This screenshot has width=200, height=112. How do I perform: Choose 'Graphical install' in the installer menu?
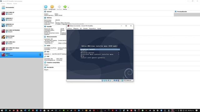tap(100, 49)
